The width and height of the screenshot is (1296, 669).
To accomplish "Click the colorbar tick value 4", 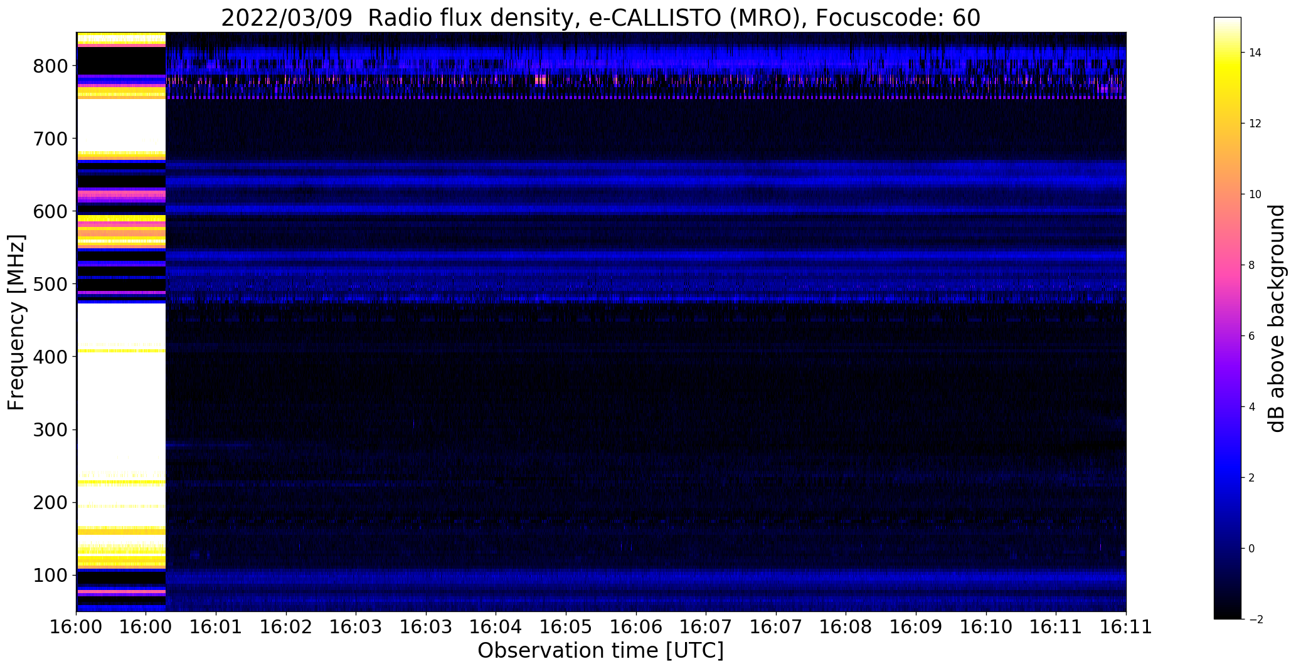I will 1251,407.
